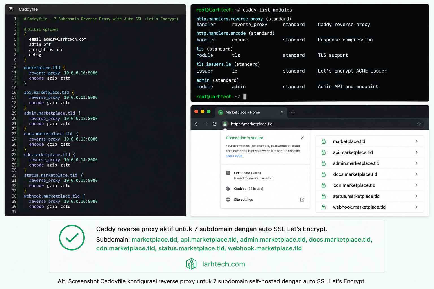Expand the docs.marketplace.tld row chevron
Viewport: 434px width, 289px height.
tap(416, 174)
